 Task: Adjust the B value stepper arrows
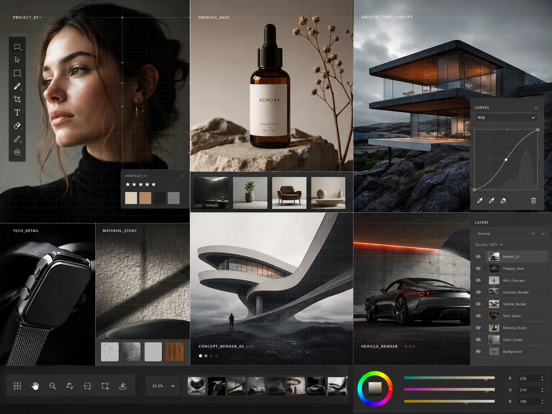pyautogui.click(x=542, y=401)
